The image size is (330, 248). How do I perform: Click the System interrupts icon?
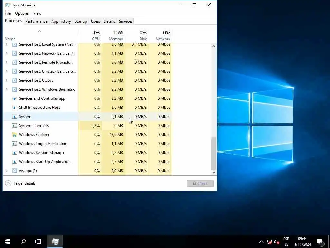[14, 126]
